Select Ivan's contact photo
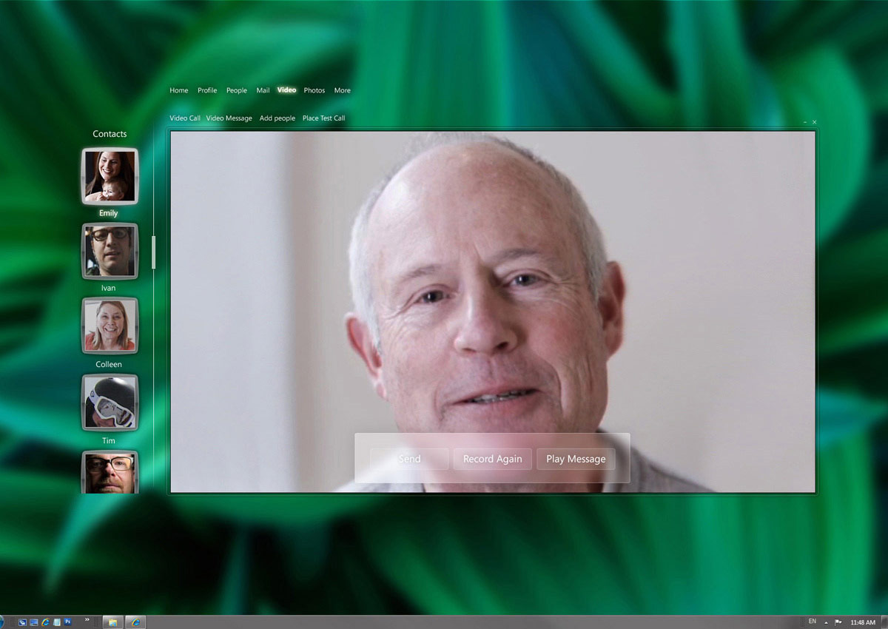 [x=110, y=251]
